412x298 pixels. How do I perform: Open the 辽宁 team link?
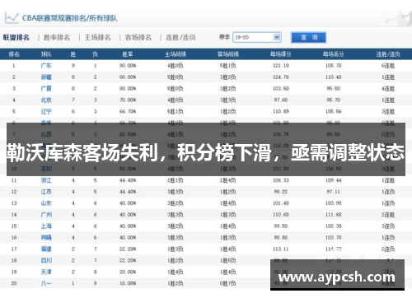click(46, 111)
